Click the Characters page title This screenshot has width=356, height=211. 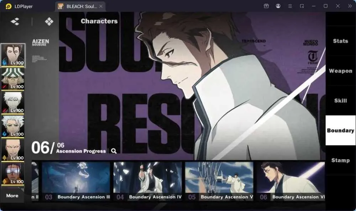[x=99, y=21]
